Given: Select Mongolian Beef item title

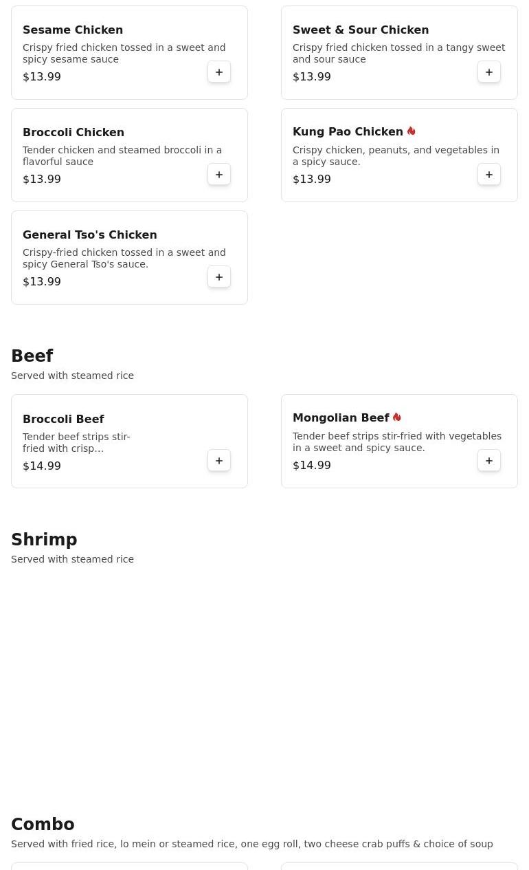Looking at the screenshot, I should 341,418.
